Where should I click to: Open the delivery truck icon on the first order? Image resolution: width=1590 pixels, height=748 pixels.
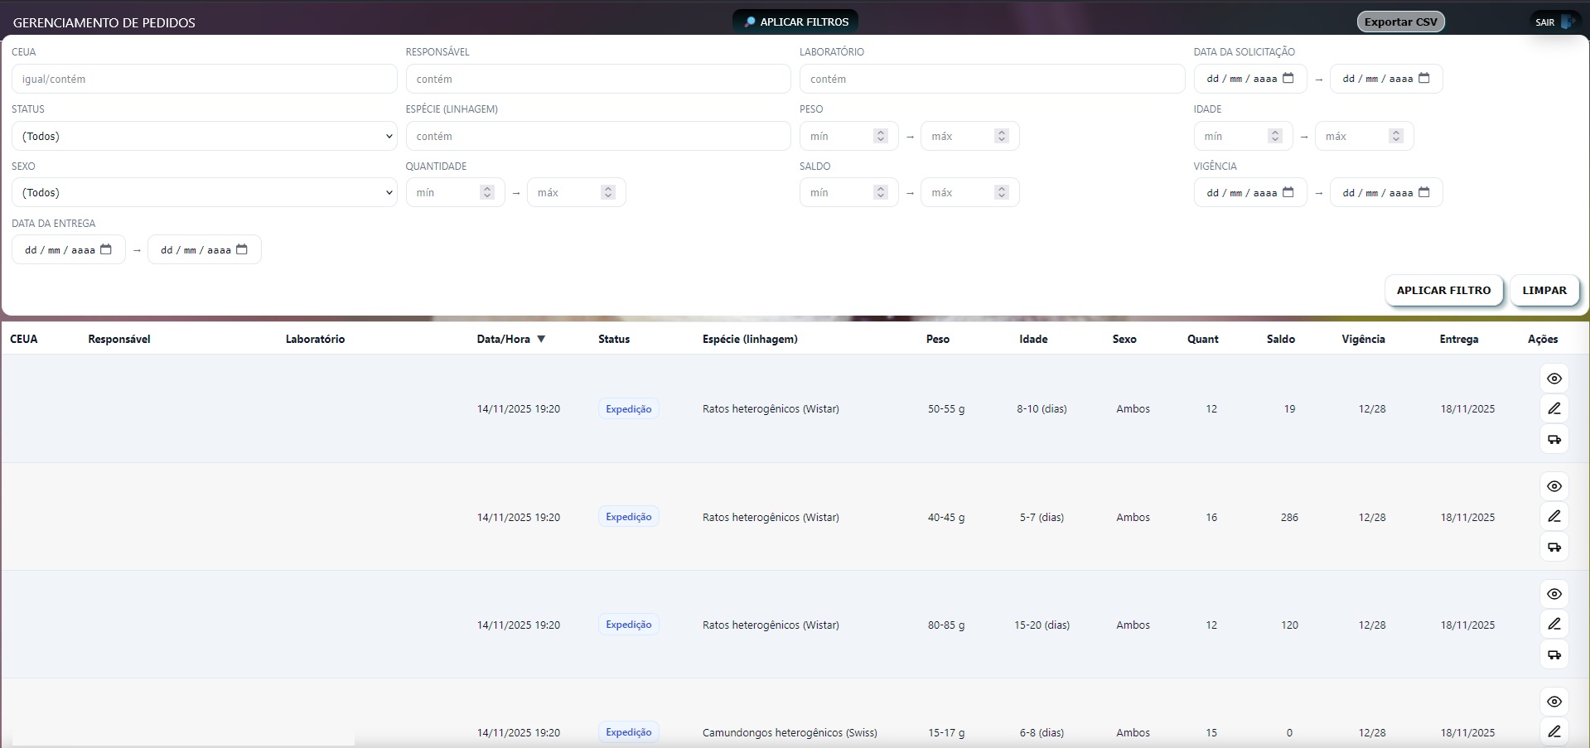click(x=1554, y=439)
